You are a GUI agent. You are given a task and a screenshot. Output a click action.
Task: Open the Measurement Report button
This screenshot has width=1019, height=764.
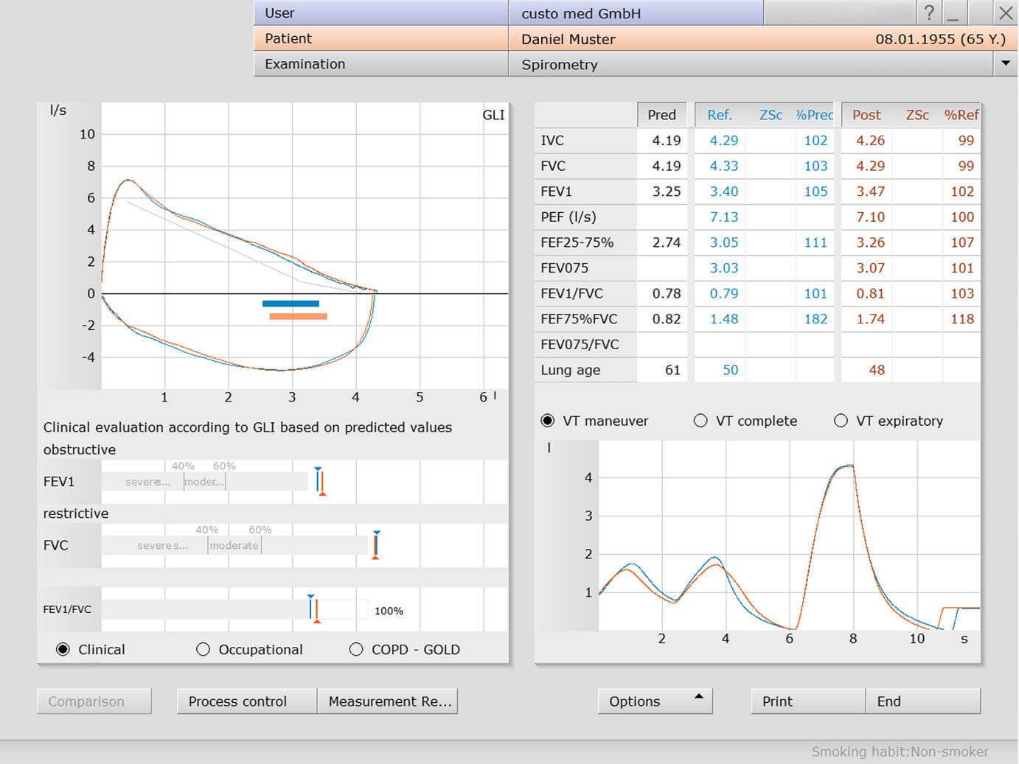pyautogui.click(x=389, y=701)
